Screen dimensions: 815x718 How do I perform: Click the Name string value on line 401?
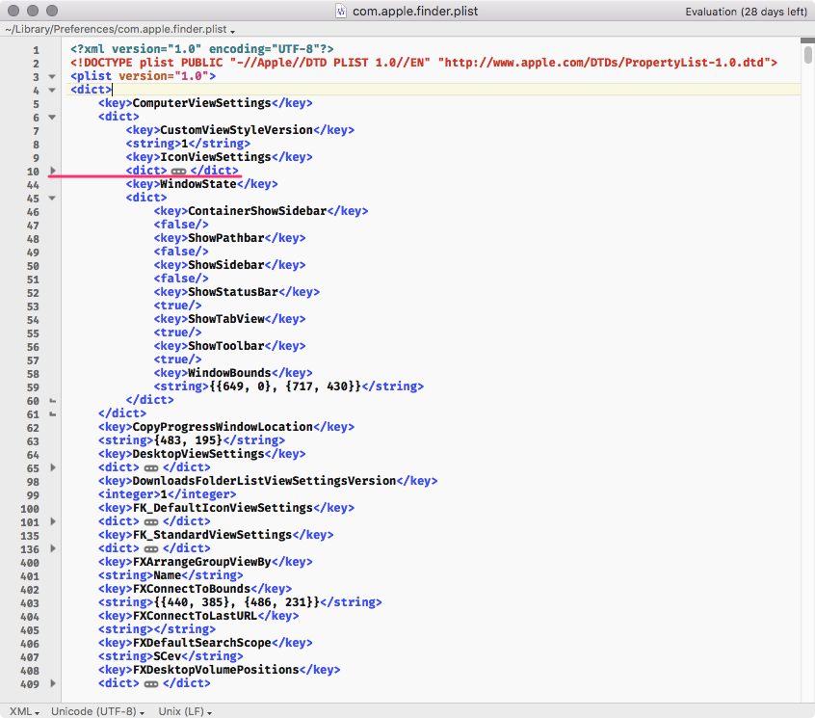tap(168, 576)
